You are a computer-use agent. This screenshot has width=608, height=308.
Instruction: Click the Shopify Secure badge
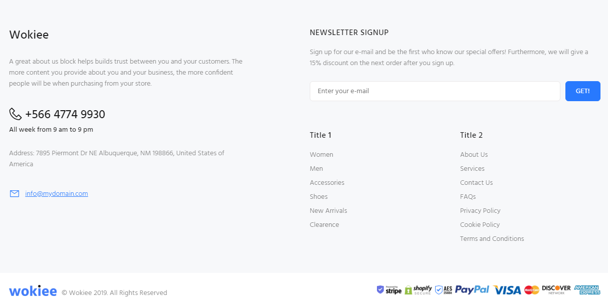point(419,290)
